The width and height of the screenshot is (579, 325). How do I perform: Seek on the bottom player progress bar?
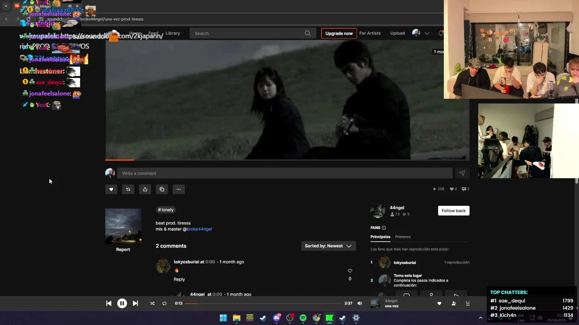point(263,303)
